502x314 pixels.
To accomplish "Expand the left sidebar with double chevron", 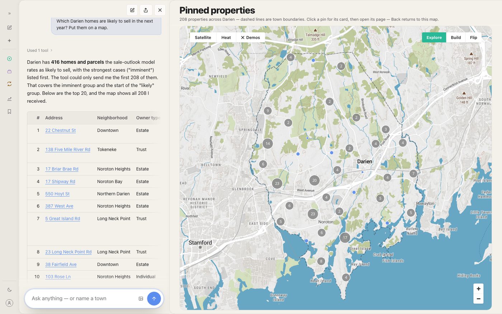I will pos(9,13).
